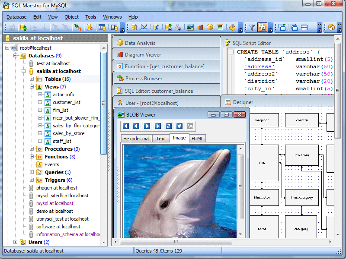The image size is (346, 259).
Task: Jump to the last record in BLOB Viewer
Action: (159, 126)
